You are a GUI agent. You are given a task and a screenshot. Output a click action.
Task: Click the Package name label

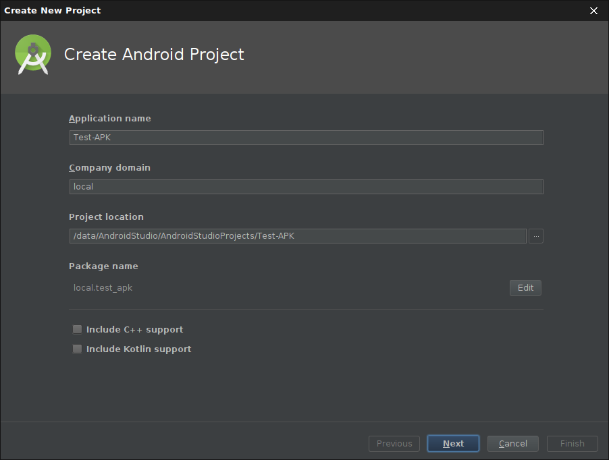point(103,266)
